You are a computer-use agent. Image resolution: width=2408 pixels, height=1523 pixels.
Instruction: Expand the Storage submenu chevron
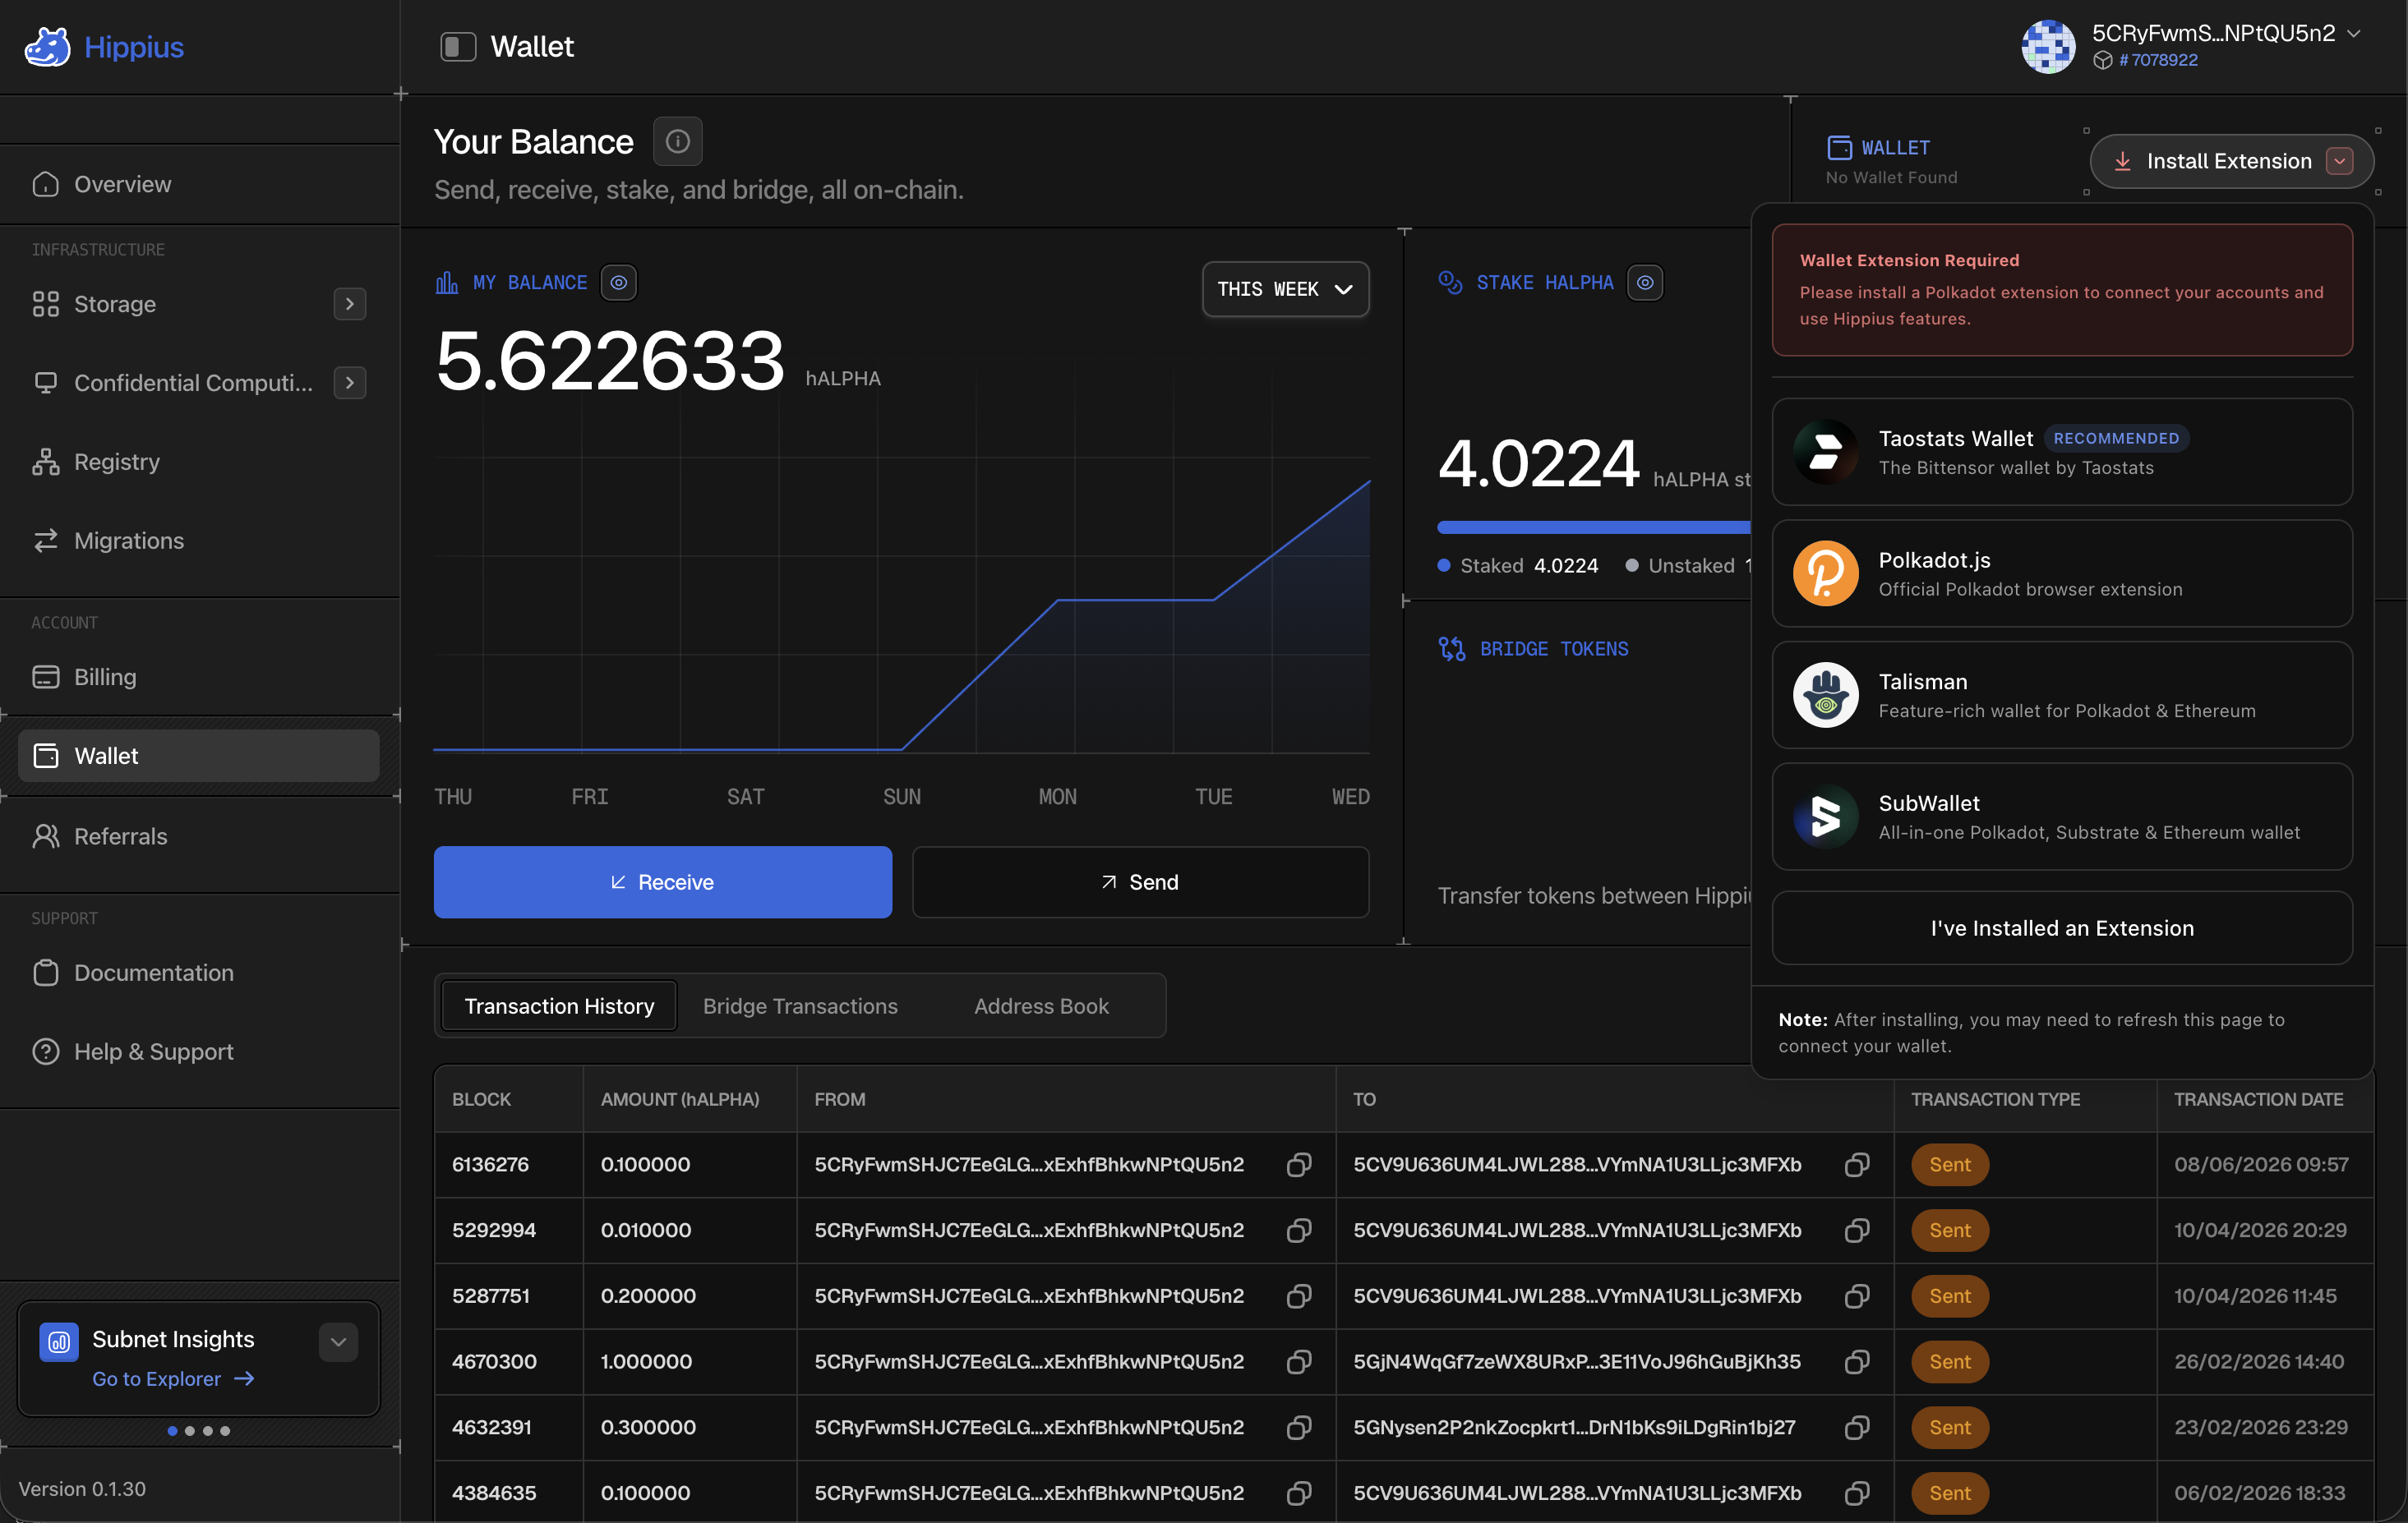[349, 304]
